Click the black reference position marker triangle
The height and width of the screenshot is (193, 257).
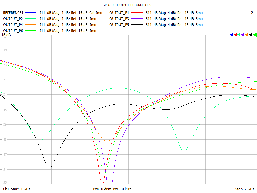coord(250,35)
